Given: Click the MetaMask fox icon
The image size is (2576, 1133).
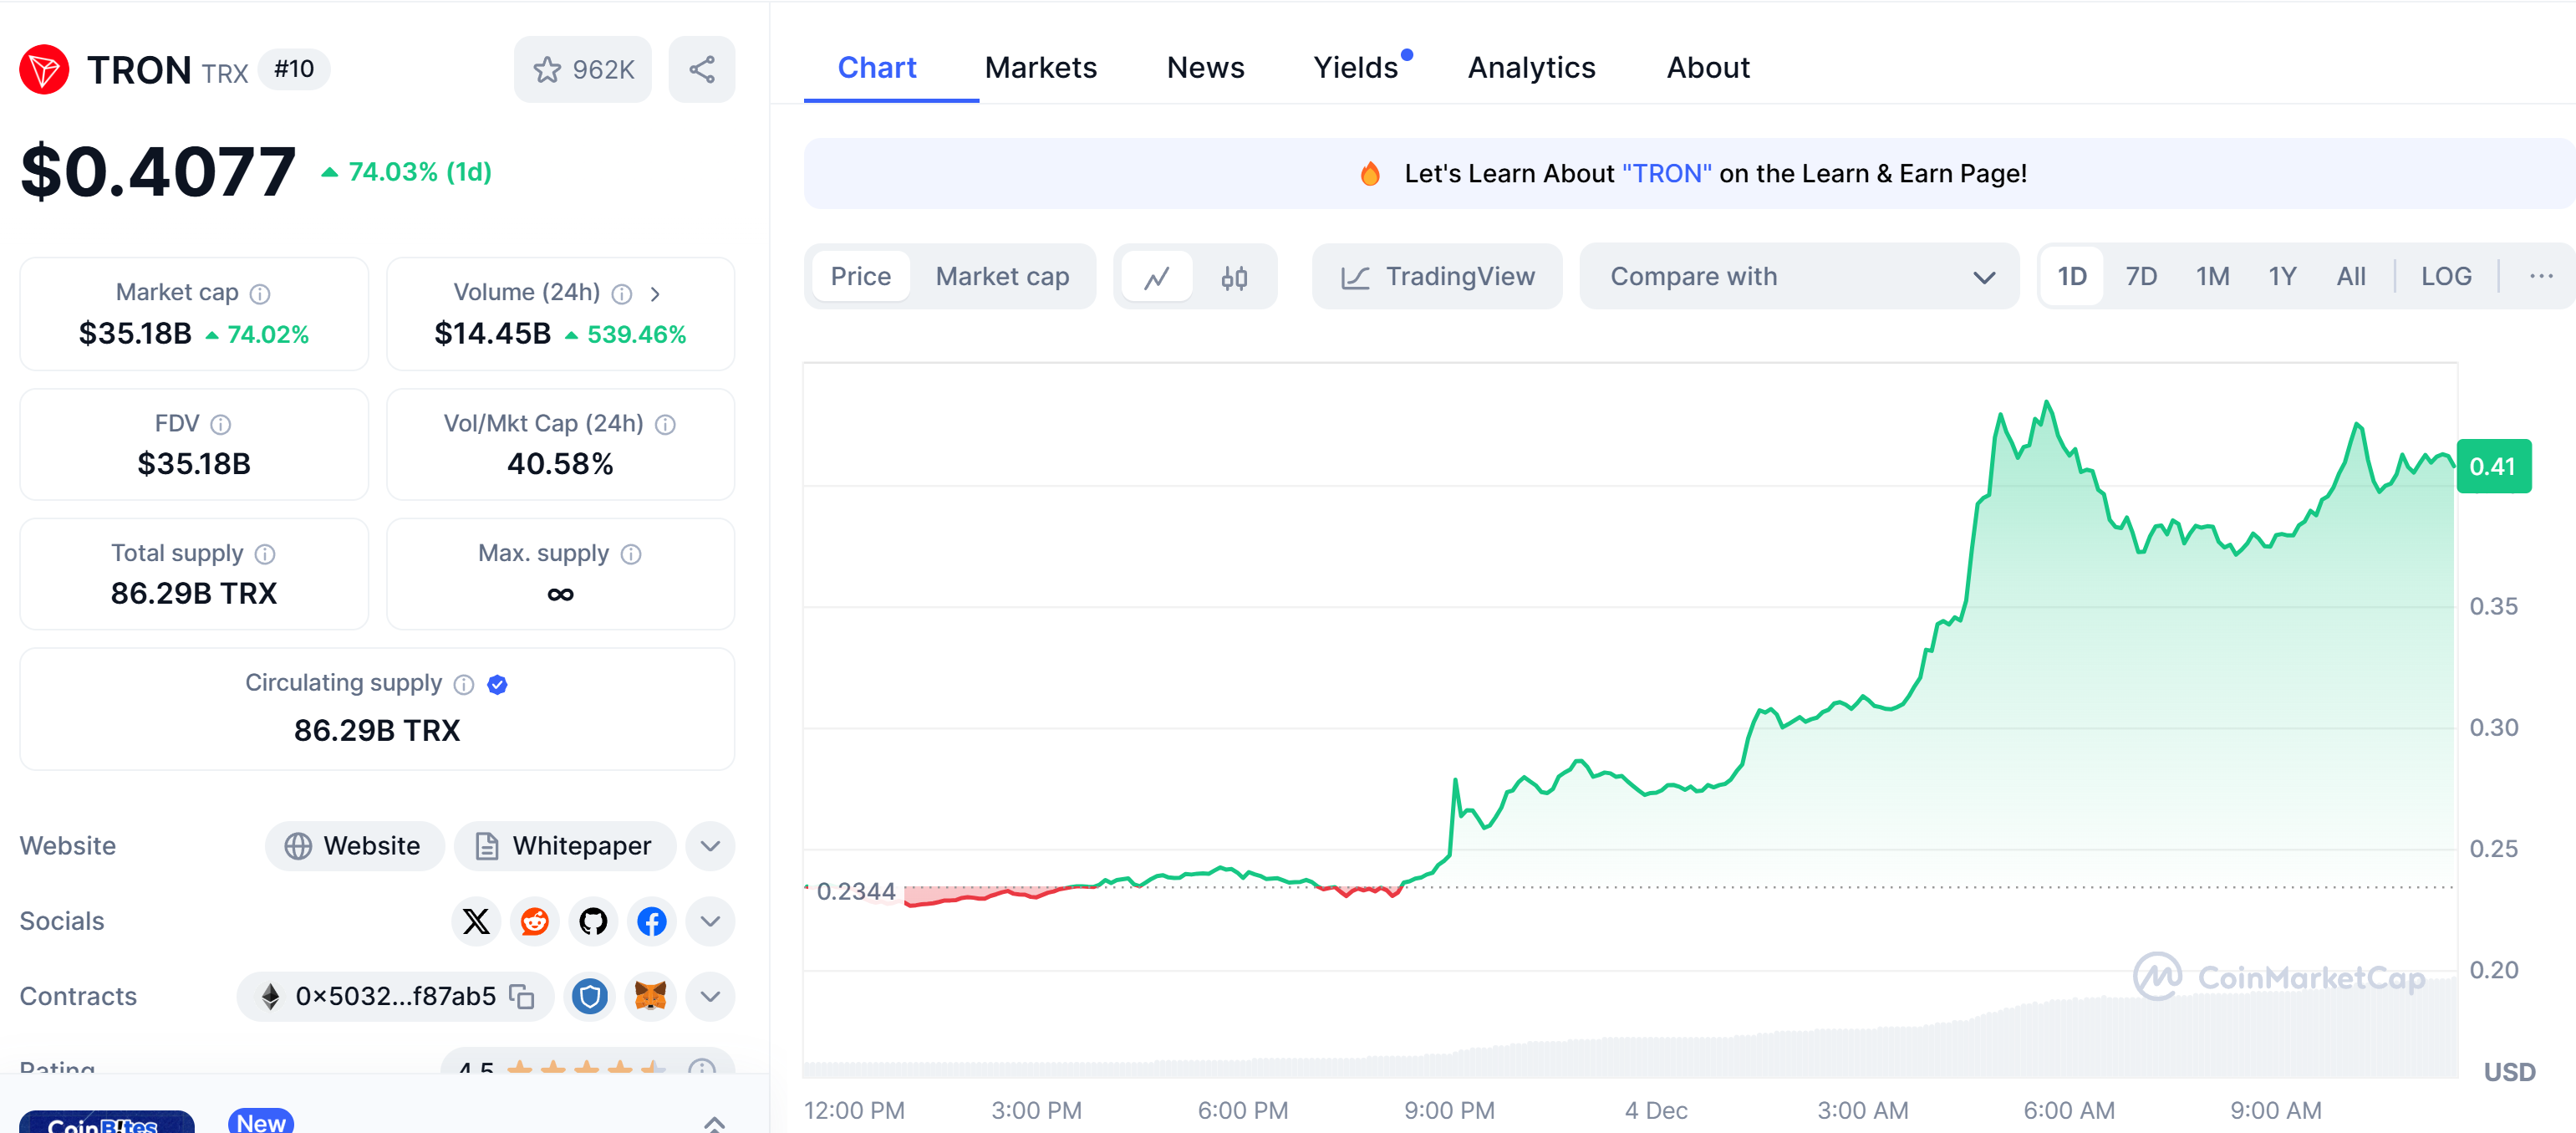Looking at the screenshot, I should tap(650, 996).
